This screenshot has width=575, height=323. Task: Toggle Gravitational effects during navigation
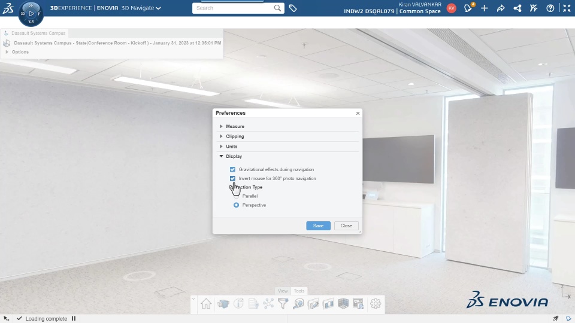pyautogui.click(x=232, y=169)
